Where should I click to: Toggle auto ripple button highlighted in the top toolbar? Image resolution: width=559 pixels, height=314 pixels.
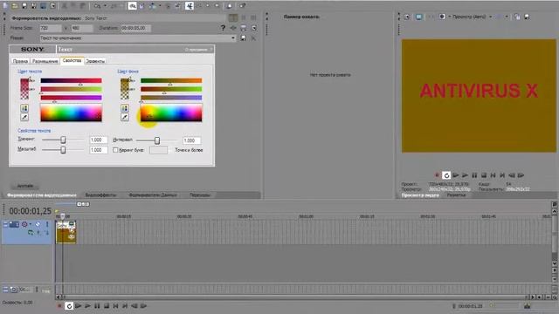tap(190, 6)
